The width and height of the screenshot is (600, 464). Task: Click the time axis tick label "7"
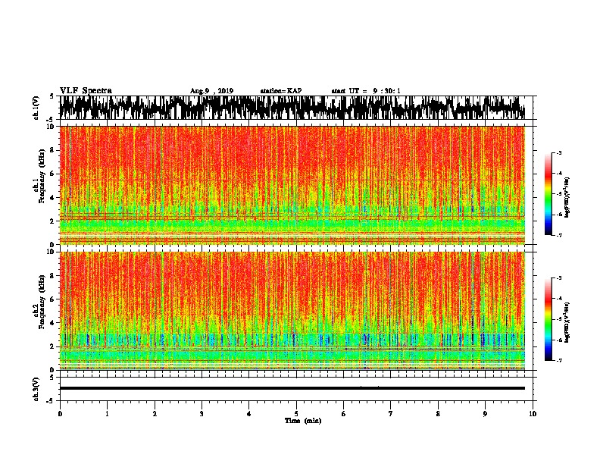(391, 414)
